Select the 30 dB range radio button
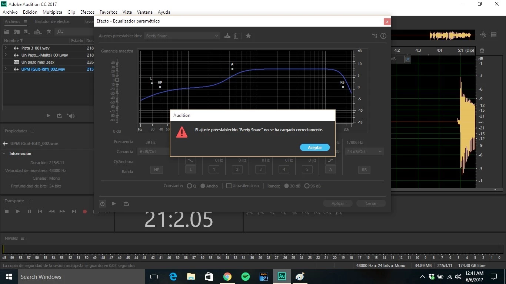This screenshot has height=284, width=506. pos(286,186)
